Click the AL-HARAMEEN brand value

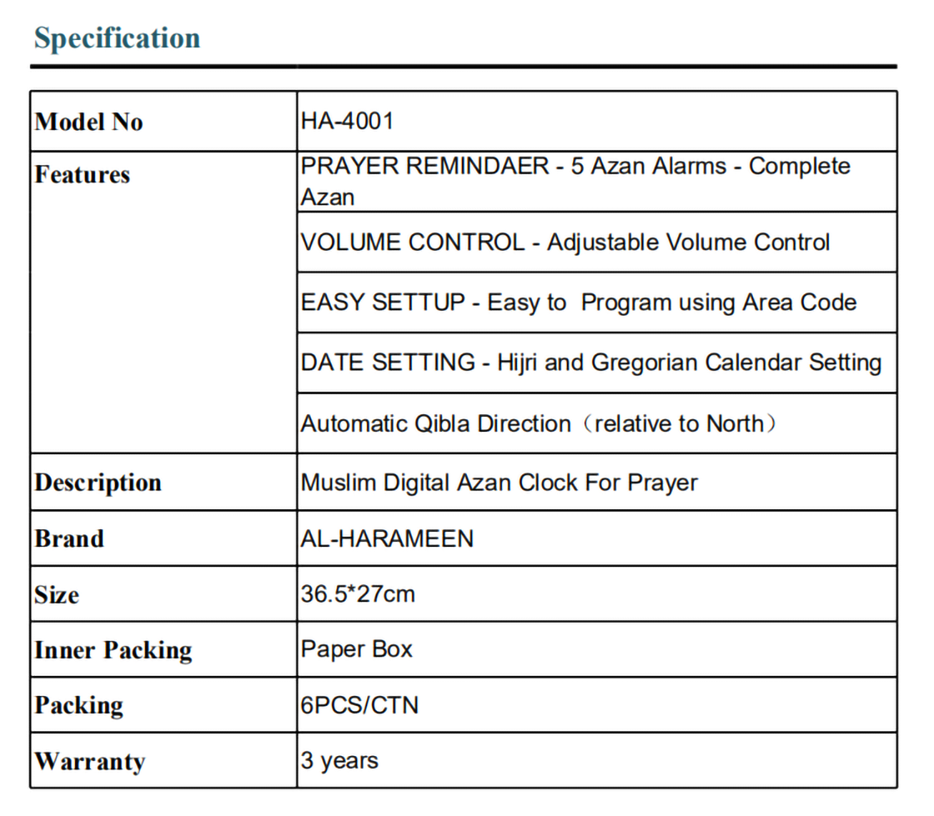387,538
